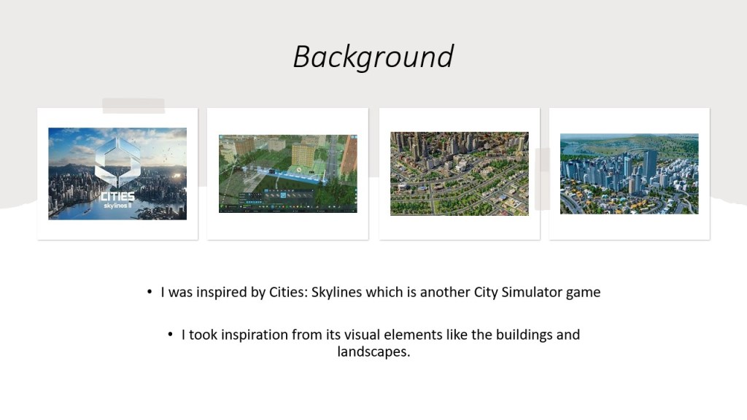
Task: Click the bullet point marker before "I took inspiration"
Action: (x=170, y=335)
